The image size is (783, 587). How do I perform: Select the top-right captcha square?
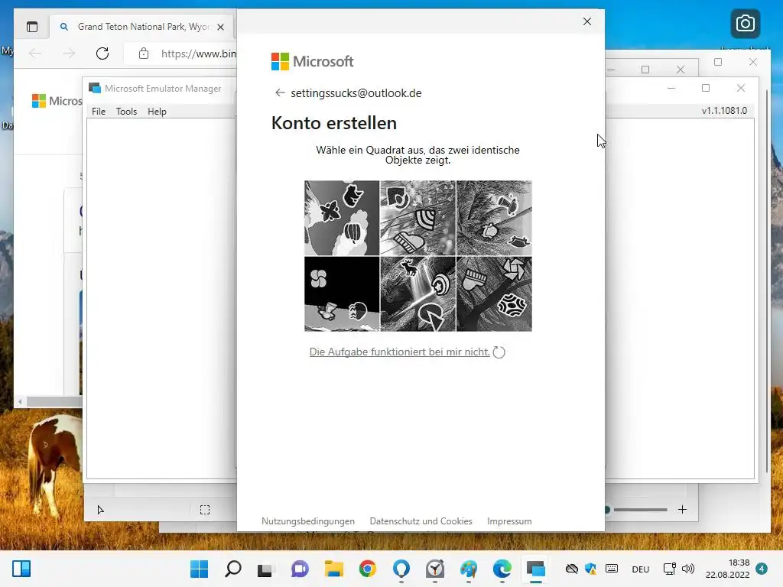click(x=494, y=218)
